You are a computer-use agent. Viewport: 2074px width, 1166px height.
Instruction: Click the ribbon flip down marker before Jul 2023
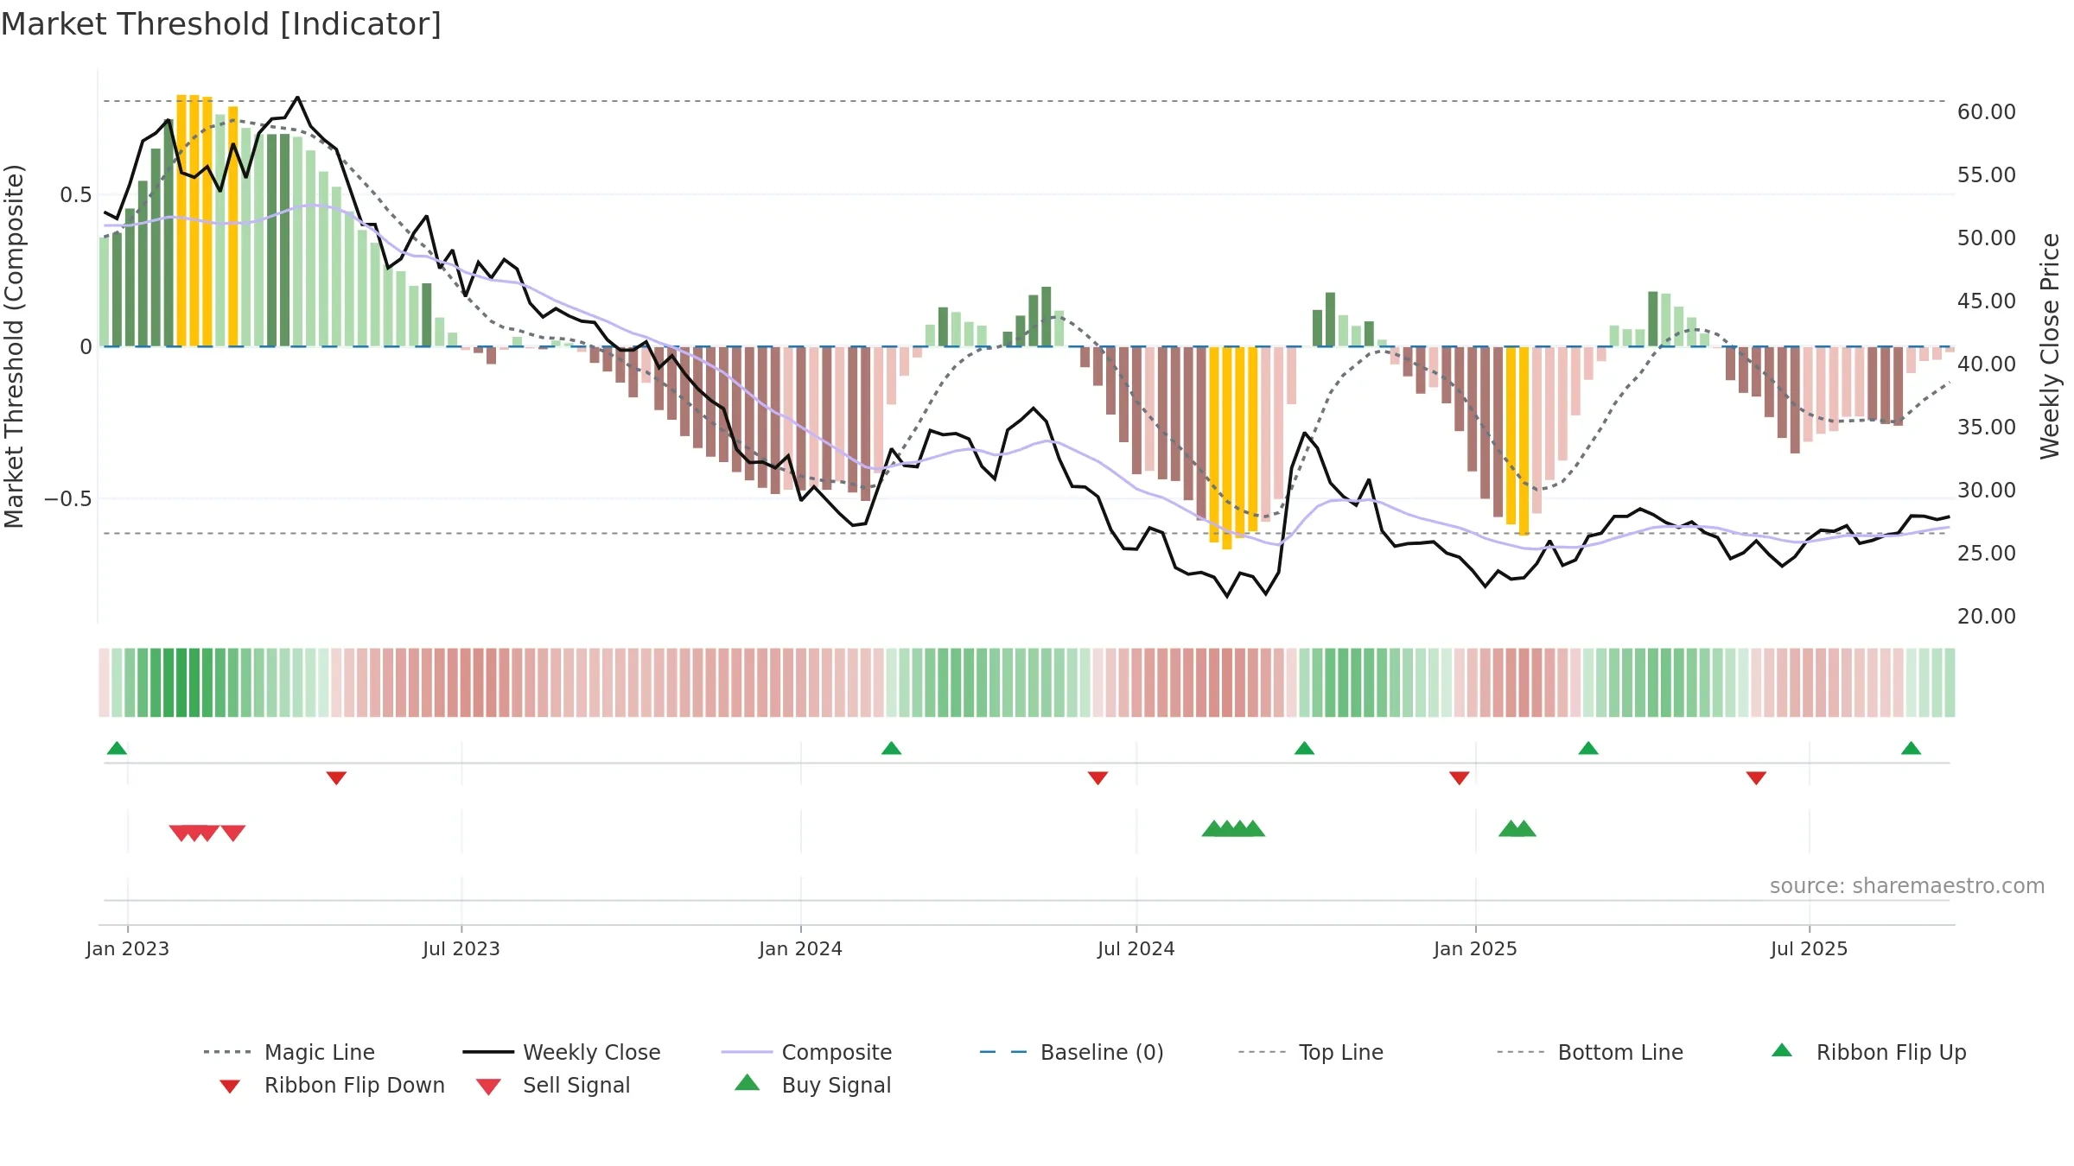click(336, 778)
